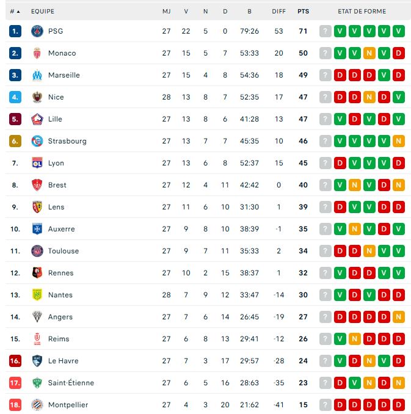Sort standings by DIFF column header

coord(278,12)
